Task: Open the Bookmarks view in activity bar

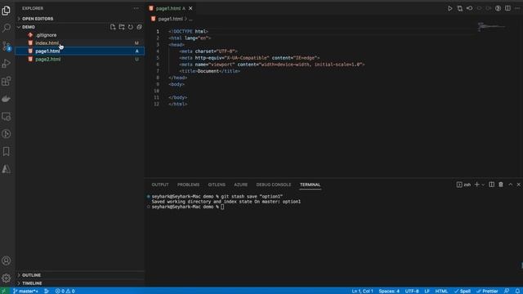Action: (x=6, y=151)
